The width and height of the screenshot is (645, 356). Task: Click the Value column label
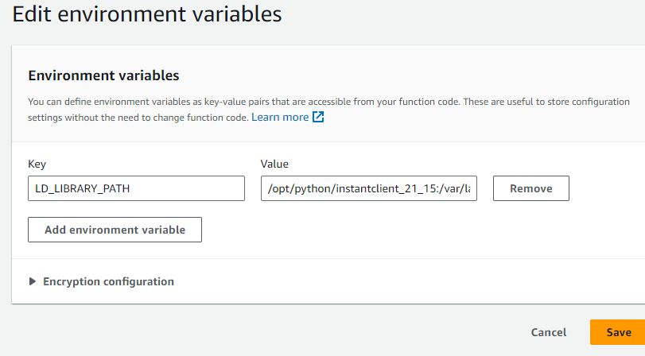click(x=274, y=164)
